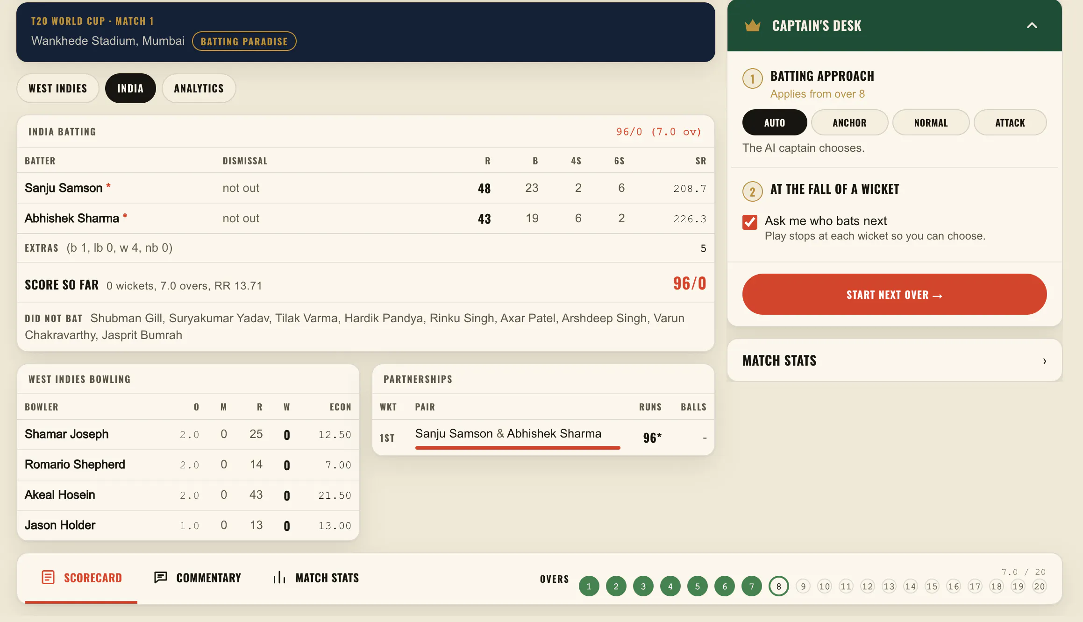Screen dimensions: 1083x622
Task: Click over 12 marker
Action: (x=867, y=587)
